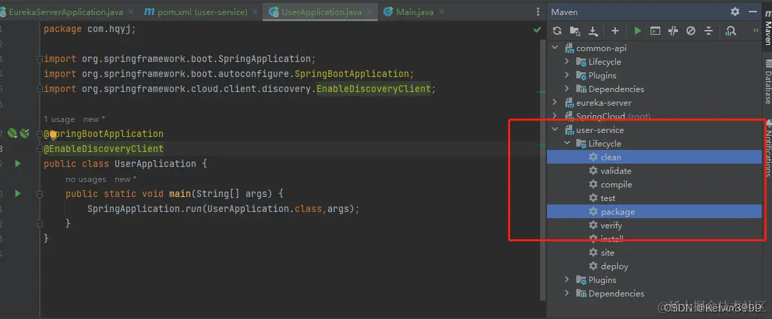Click UserApplication class name in declaration

coord(155,164)
